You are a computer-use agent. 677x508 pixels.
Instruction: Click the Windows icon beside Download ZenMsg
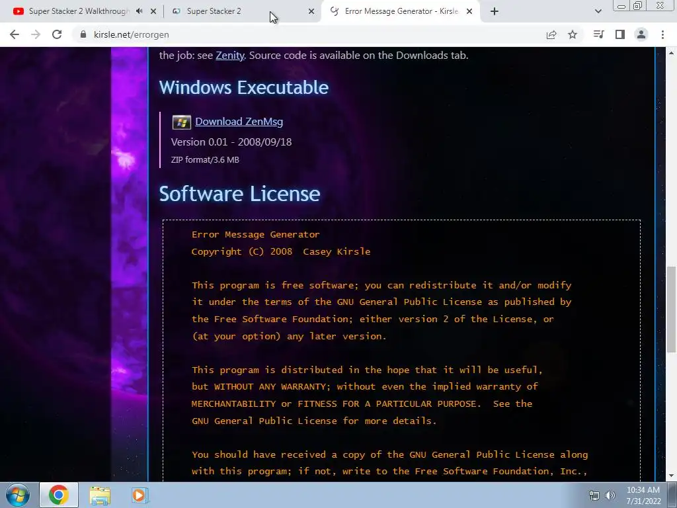pos(181,122)
